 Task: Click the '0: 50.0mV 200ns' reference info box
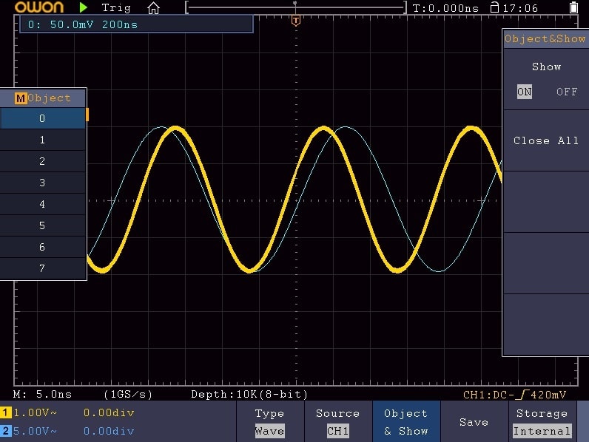click(x=136, y=24)
